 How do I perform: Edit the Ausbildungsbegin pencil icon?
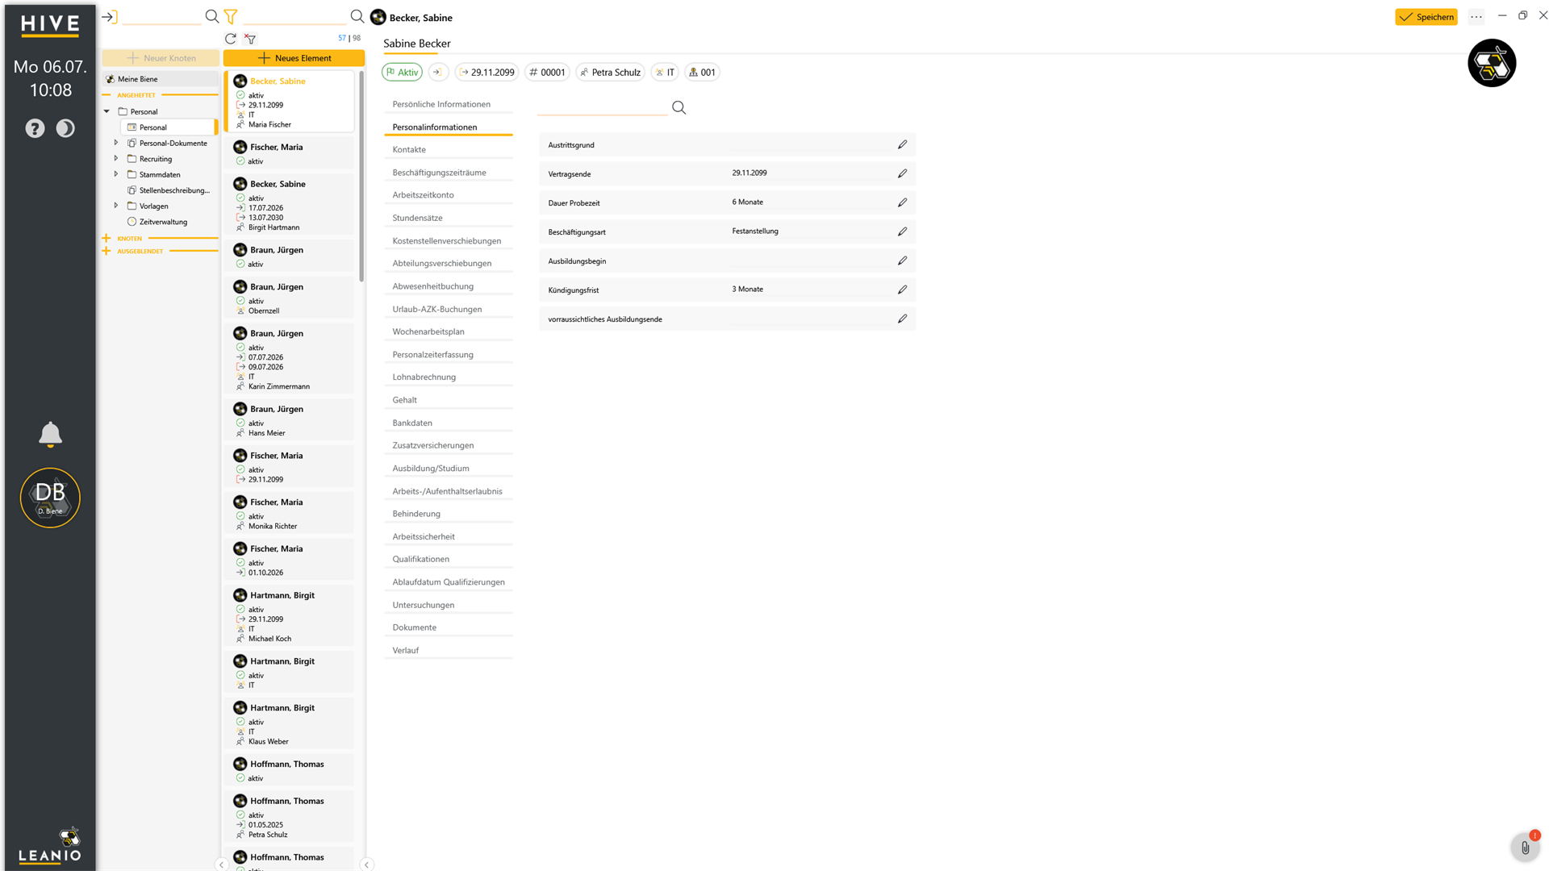coord(902,260)
